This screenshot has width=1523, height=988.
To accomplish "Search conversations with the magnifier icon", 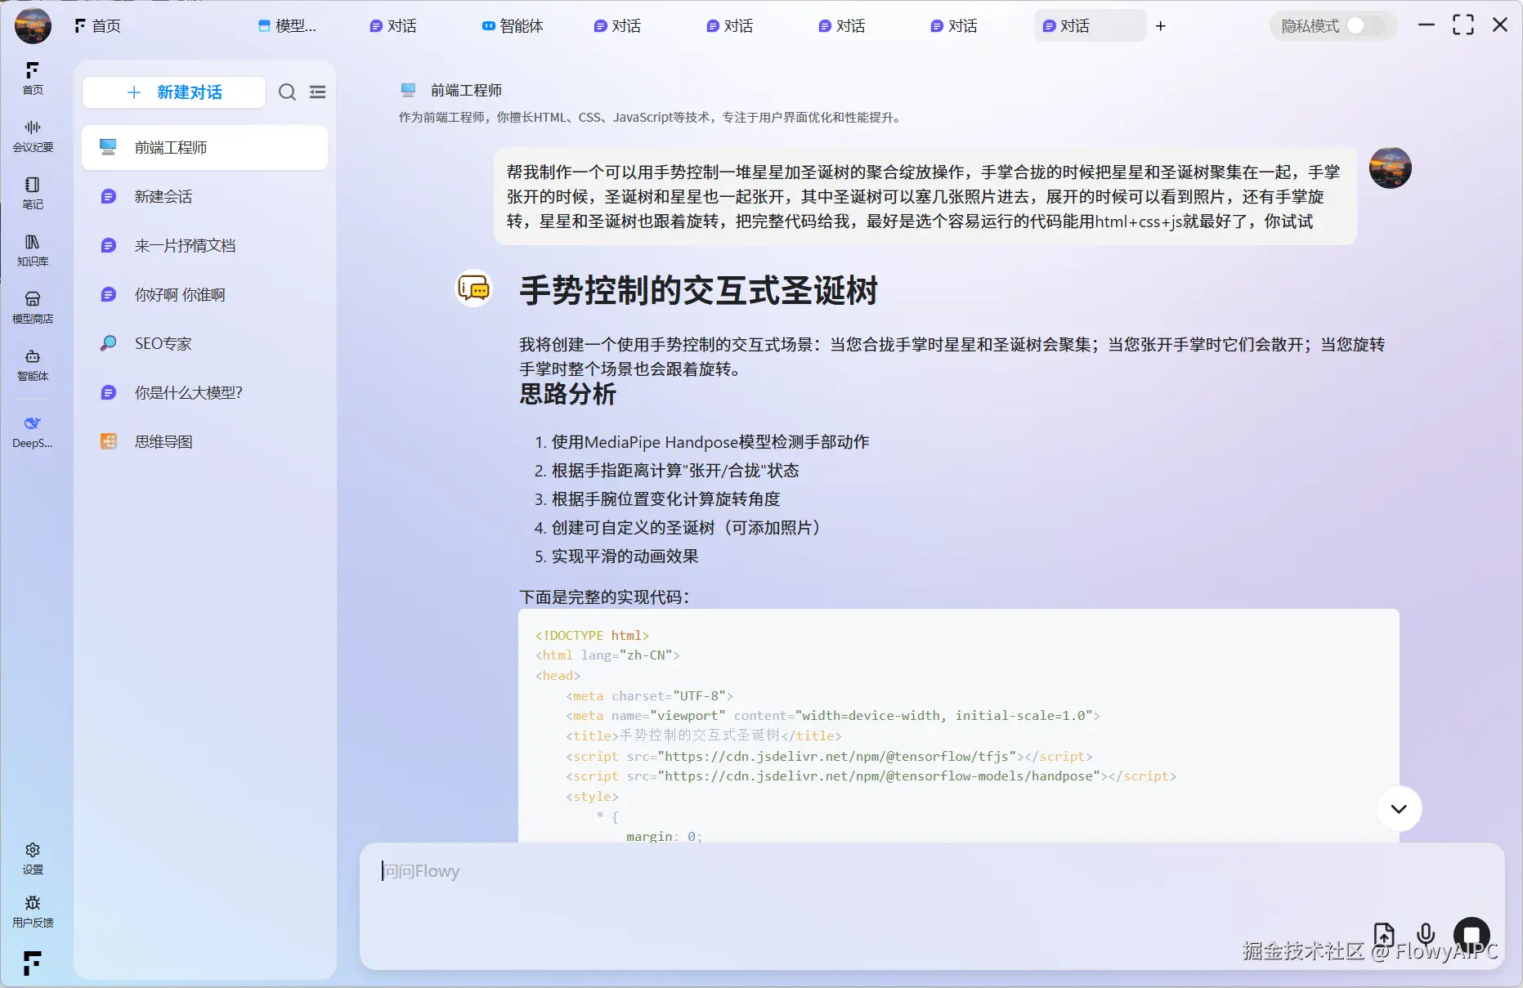I will coord(287,92).
